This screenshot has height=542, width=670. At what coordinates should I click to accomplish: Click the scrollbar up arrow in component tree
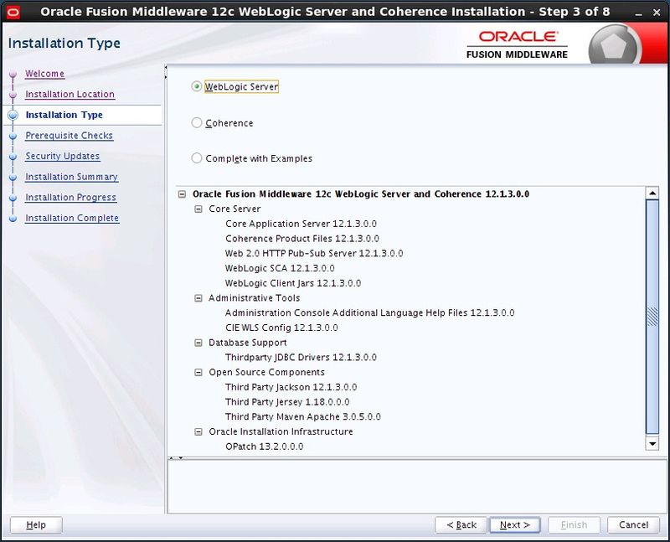[x=652, y=194]
